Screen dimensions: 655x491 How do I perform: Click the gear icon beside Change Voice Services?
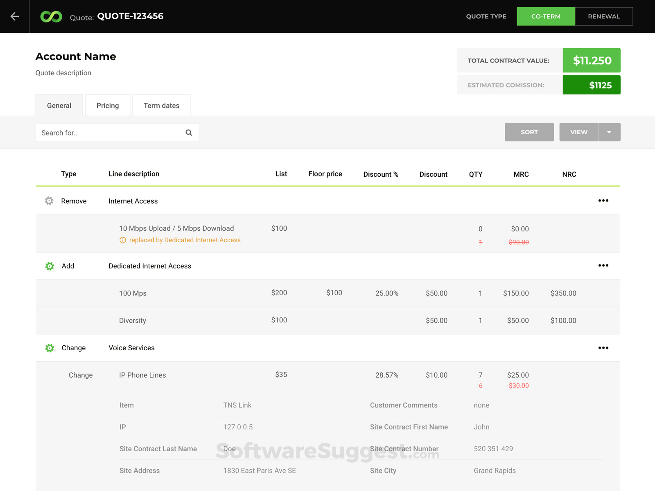50,348
